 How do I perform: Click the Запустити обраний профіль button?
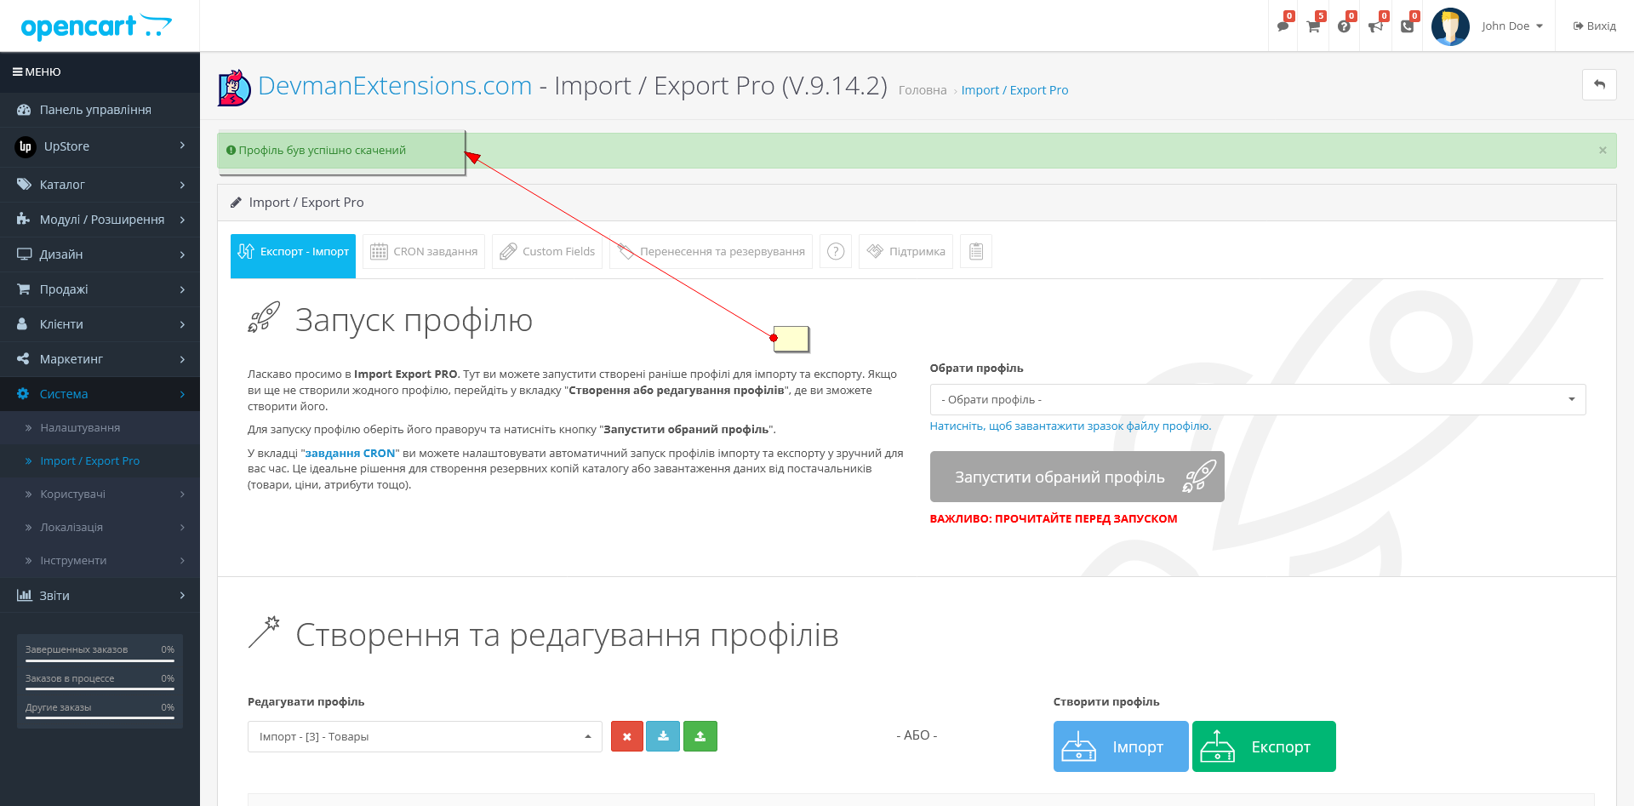pos(1077,477)
